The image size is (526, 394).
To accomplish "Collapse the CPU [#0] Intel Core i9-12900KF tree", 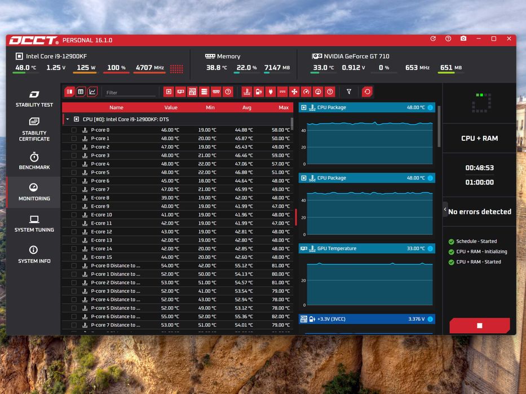I will (x=68, y=119).
